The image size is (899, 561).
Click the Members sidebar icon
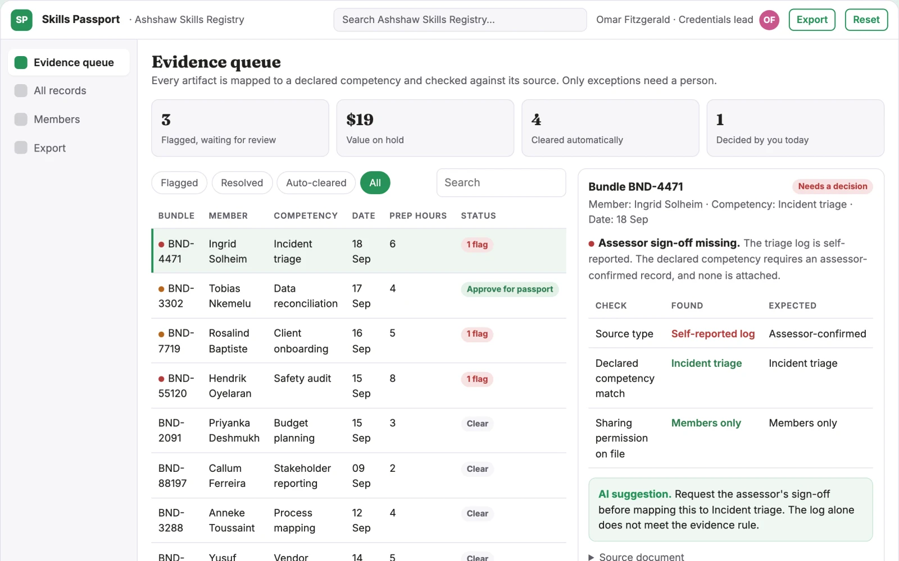click(x=21, y=119)
